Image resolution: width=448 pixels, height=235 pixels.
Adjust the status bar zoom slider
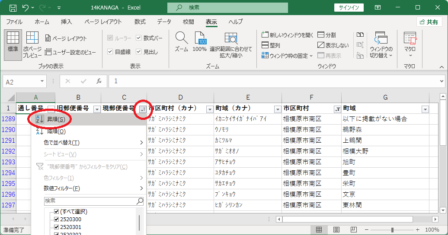tap(392, 229)
